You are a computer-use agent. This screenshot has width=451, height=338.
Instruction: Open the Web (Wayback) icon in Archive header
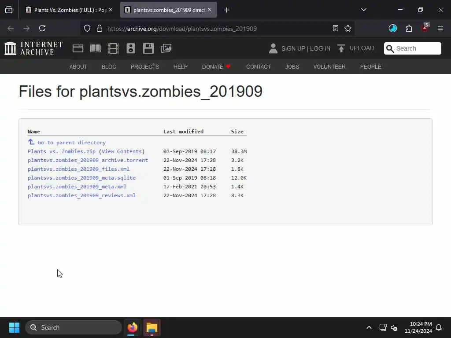(78, 48)
